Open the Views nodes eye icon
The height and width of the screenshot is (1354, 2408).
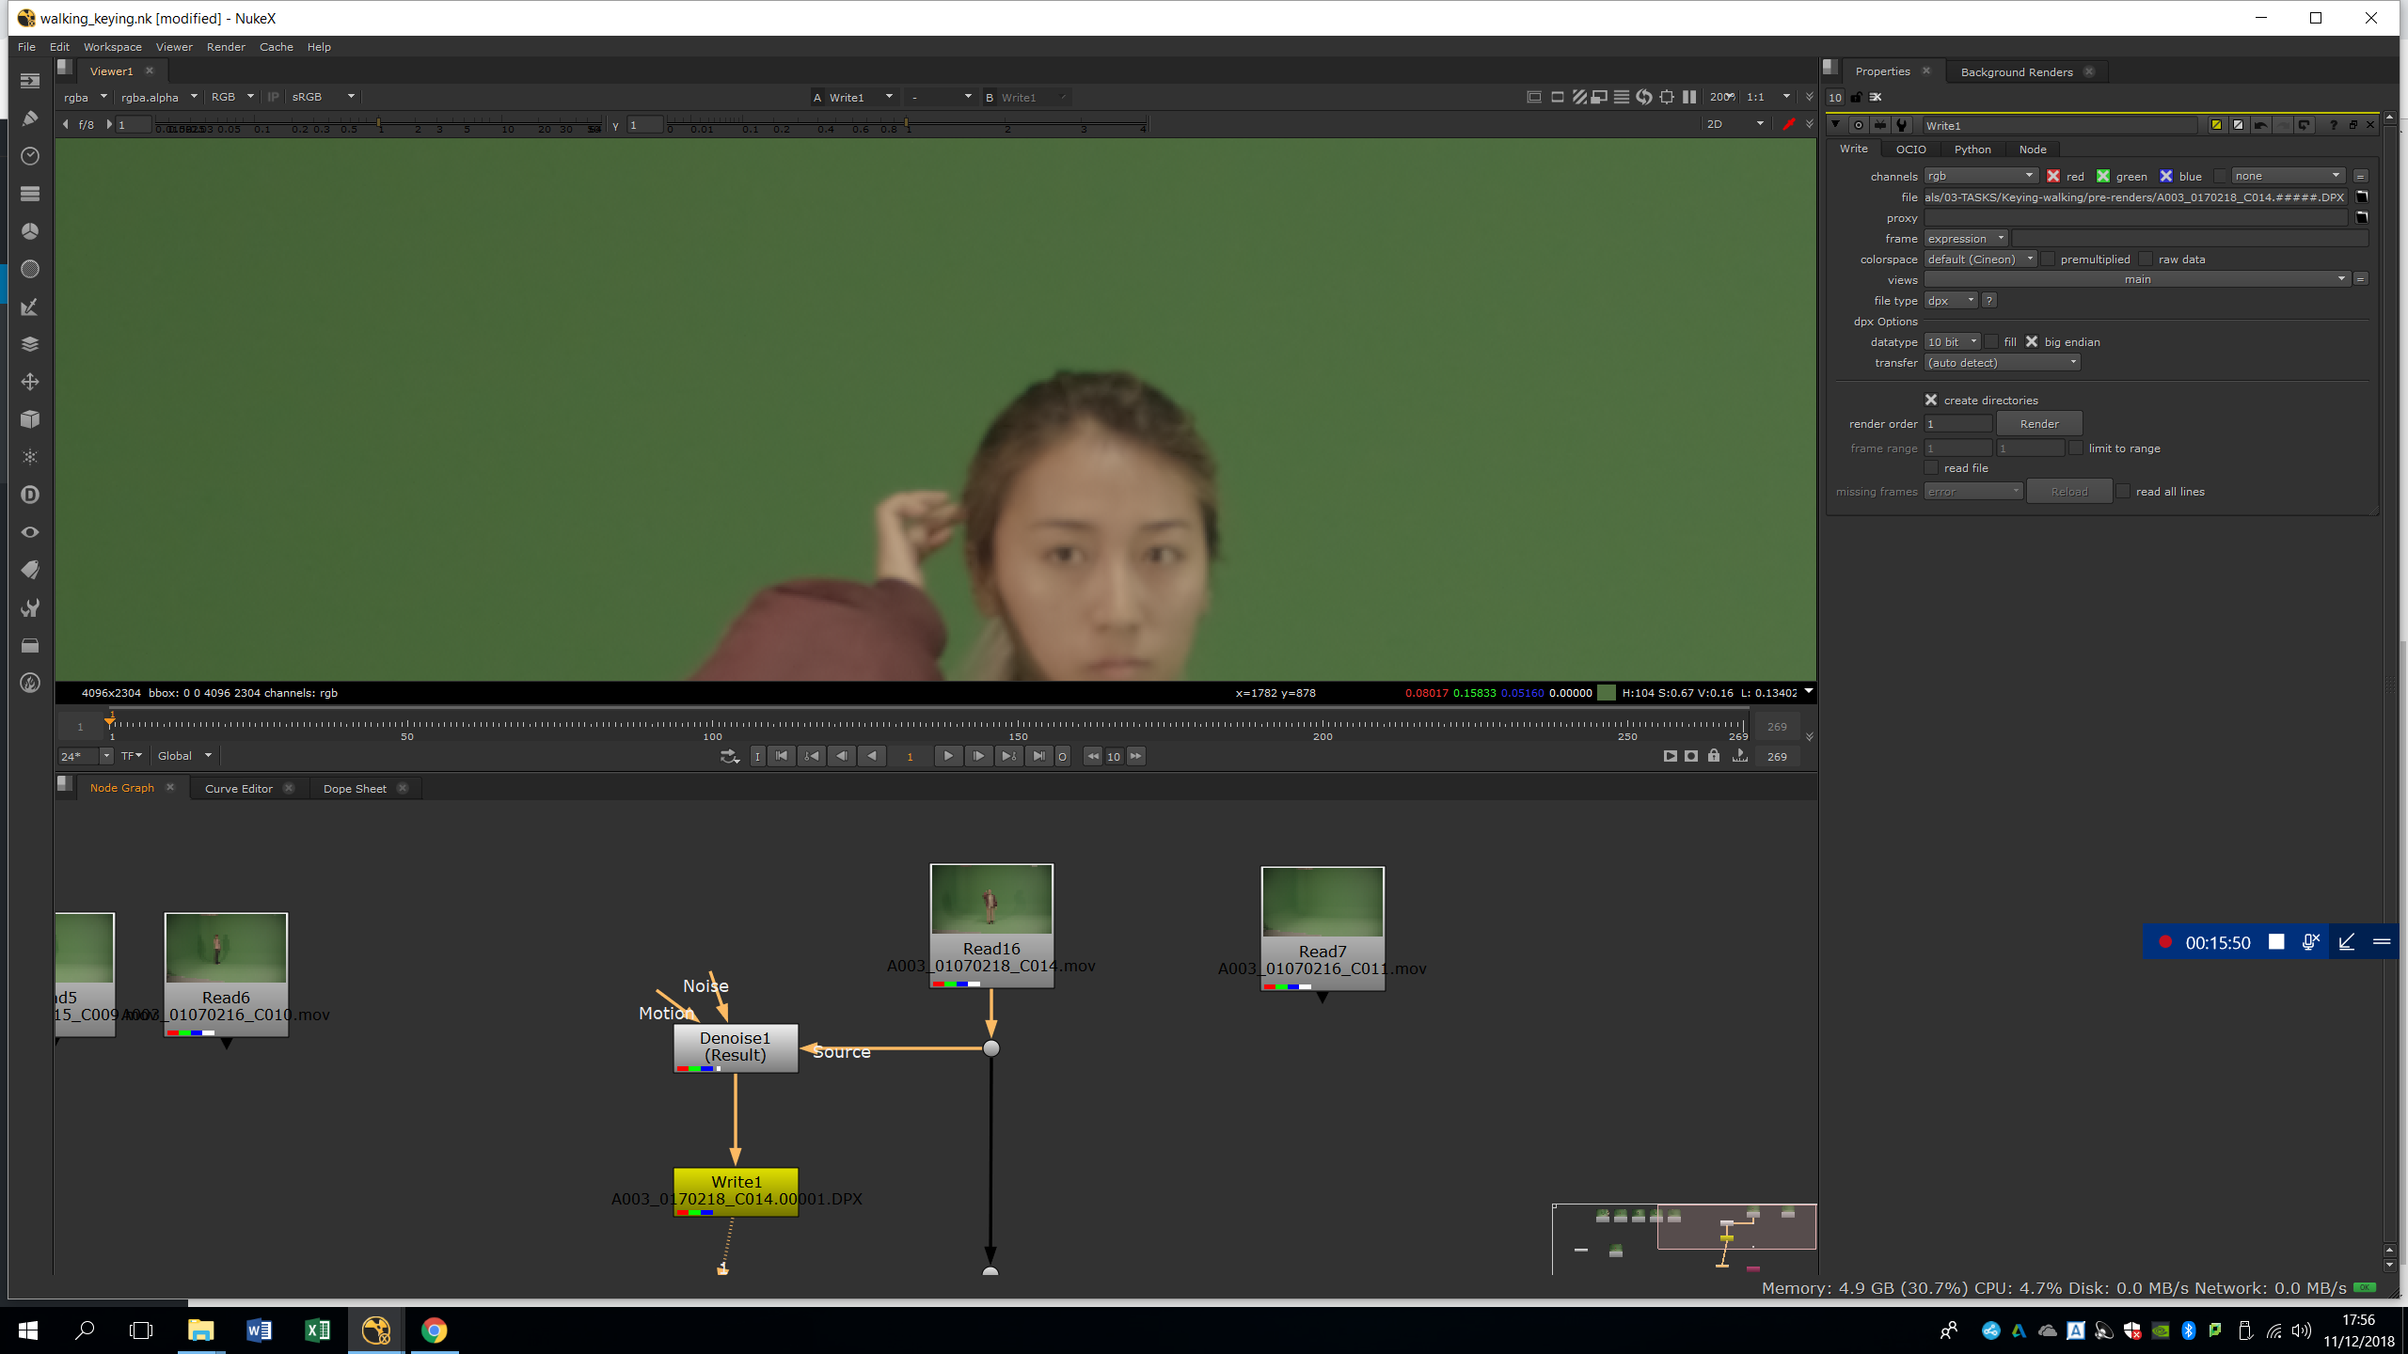click(30, 532)
